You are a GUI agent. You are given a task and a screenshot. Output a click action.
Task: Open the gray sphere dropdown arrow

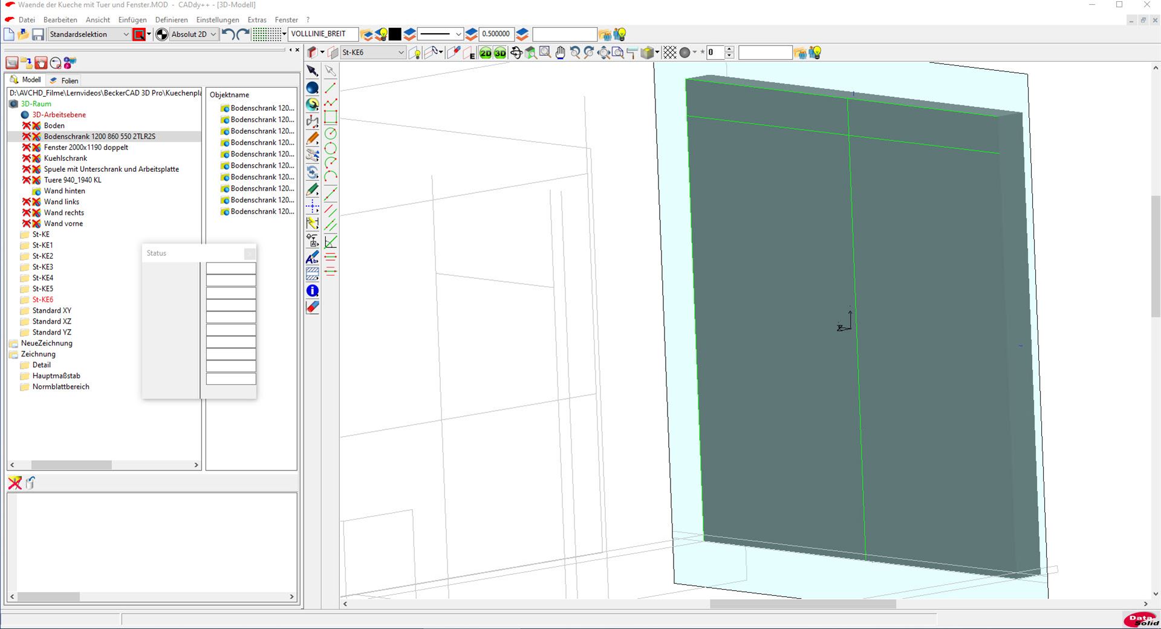pos(695,53)
